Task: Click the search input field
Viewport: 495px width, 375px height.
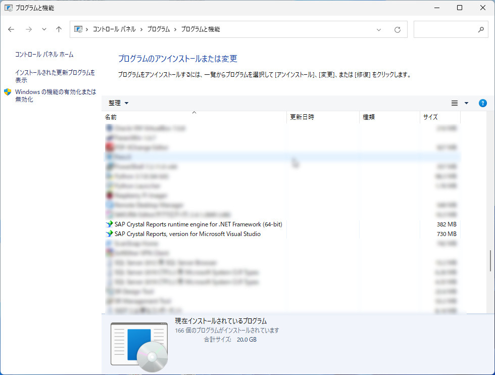Action: click(444, 30)
